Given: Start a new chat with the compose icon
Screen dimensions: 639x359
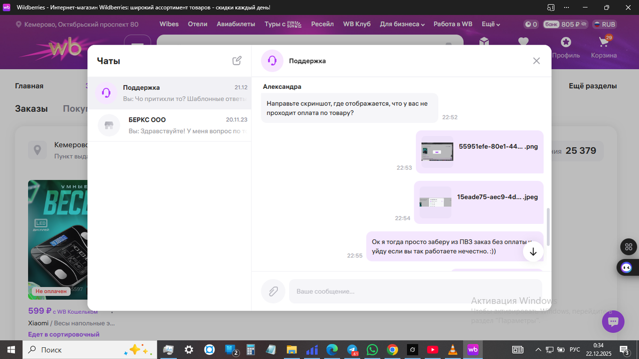Looking at the screenshot, I should pos(237,61).
